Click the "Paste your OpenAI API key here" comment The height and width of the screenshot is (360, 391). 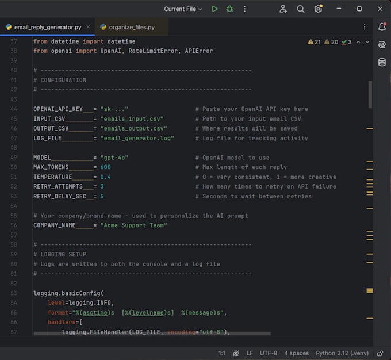252,109
